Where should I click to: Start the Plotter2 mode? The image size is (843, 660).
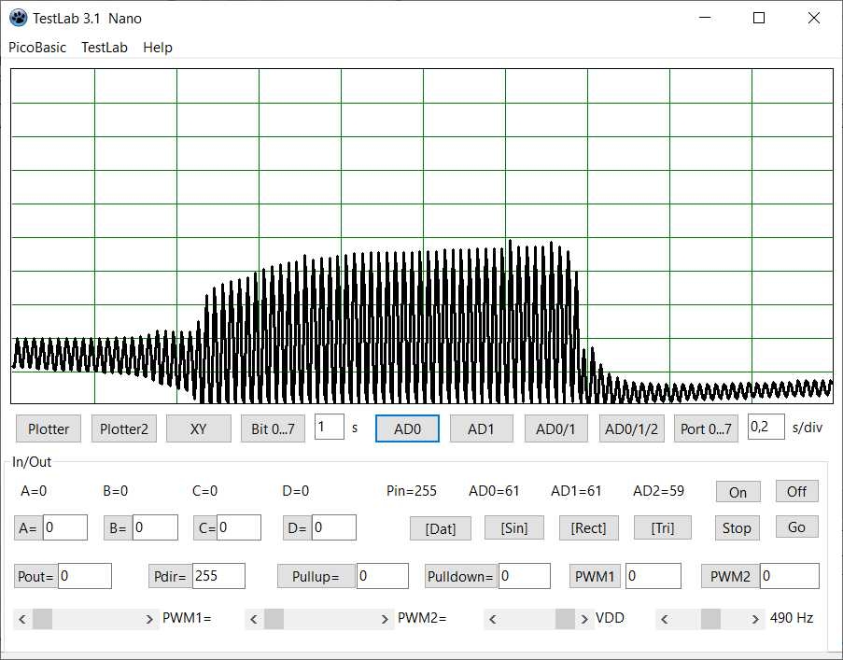[124, 428]
